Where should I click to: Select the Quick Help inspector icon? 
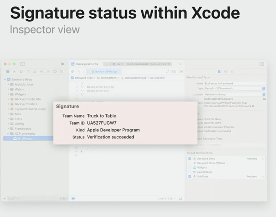click(233, 72)
